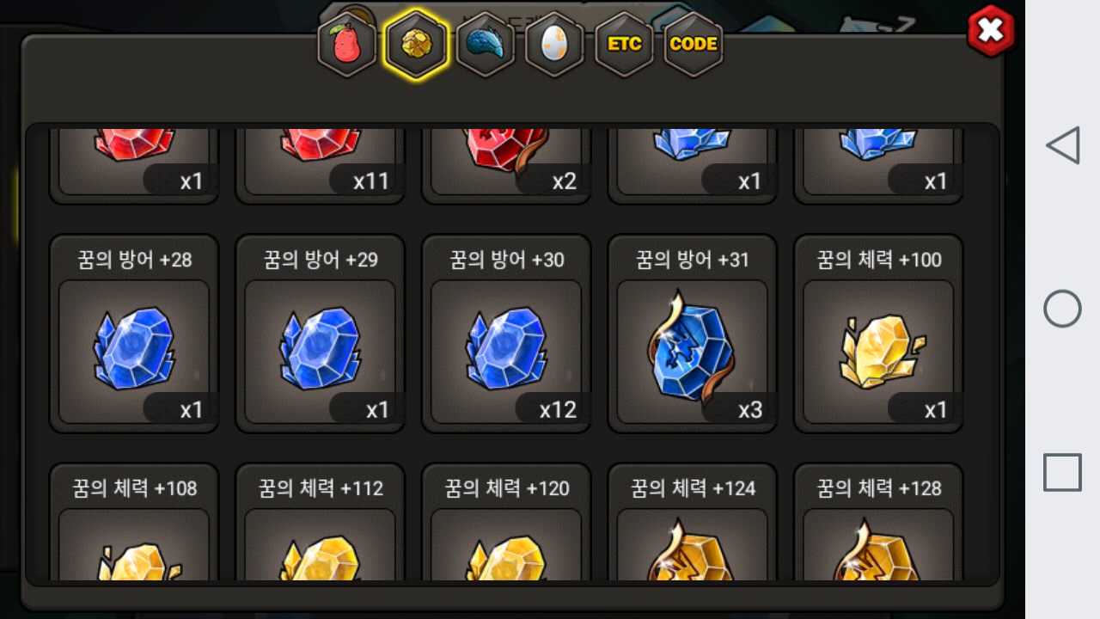Select the golden gem category tab
This screenshot has width=1100, height=619.
pyautogui.click(x=417, y=44)
